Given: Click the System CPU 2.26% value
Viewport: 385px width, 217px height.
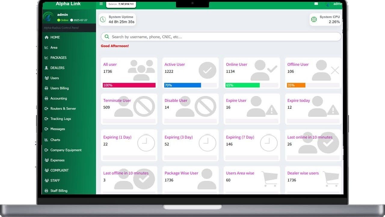Looking at the screenshot, I should pos(334,22).
